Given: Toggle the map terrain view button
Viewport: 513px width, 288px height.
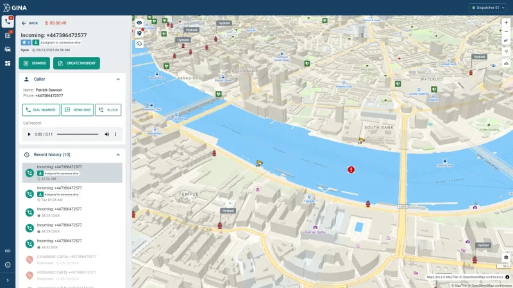Looking at the screenshot, I should click(x=506, y=63).
